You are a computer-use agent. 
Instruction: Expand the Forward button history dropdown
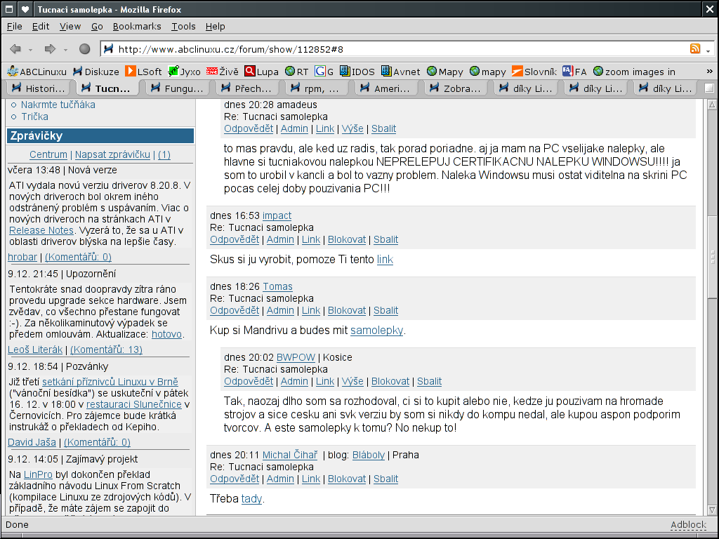point(65,50)
